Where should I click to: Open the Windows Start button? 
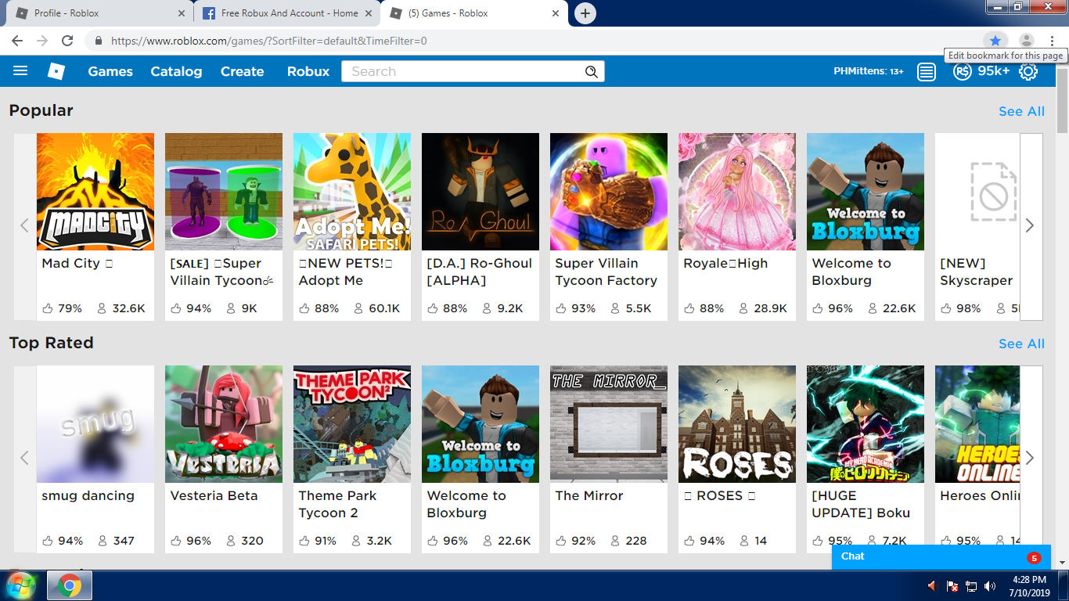[20, 585]
